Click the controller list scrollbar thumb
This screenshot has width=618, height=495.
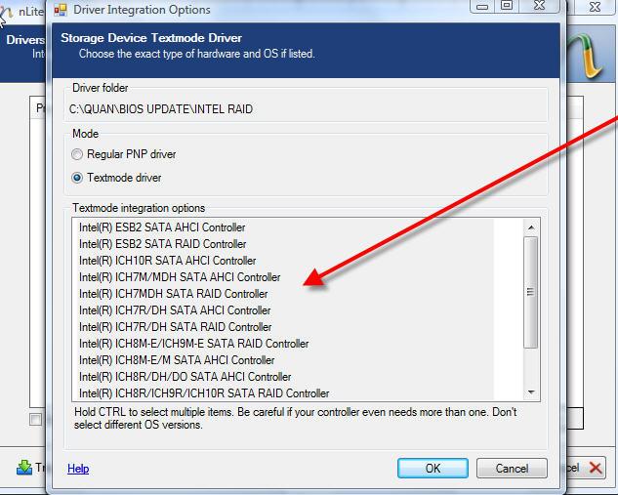tap(531, 292)
